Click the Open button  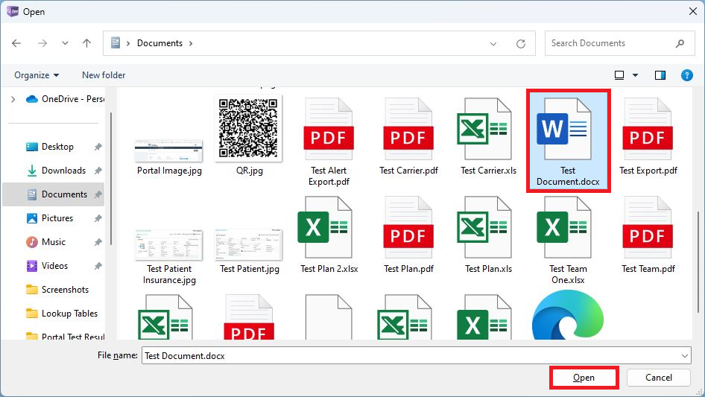[x=584, y=378]
